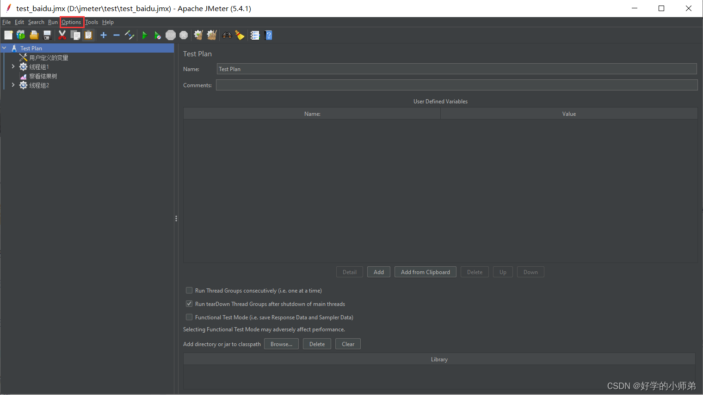Image resolution: width=703 pixels, height=395 pixels.
Task: Click the New test plan icon
Action: pyautogui.click(x=8, y=35)
